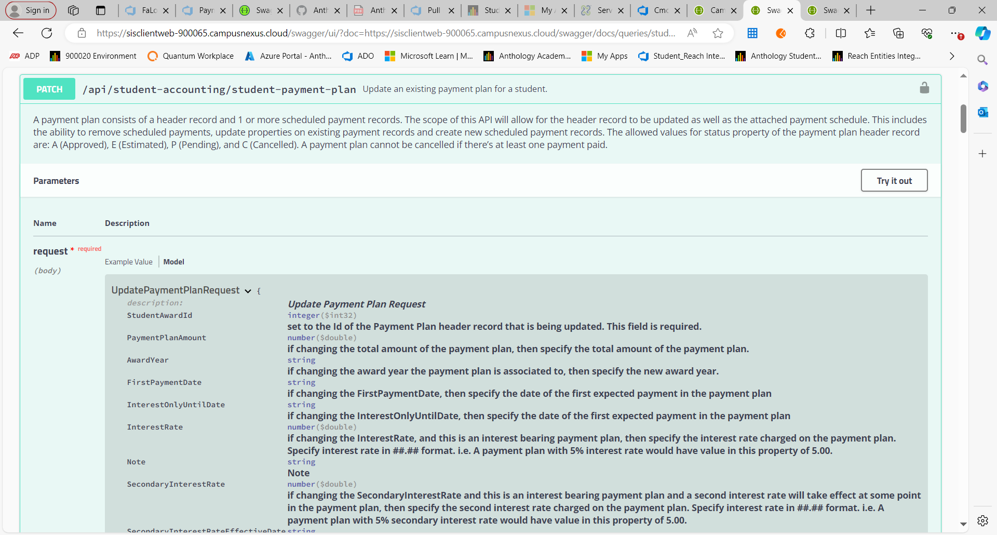Click the scrollbar down arrow
Image resolution: width=997 pixels, height=535 pixels.
pos(963,525)
